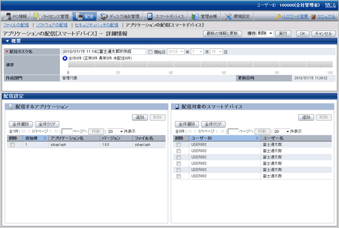Open スマートデバイス phone icon tab
339x228 pixels.
pyautogui.click(x=150, y=16)
